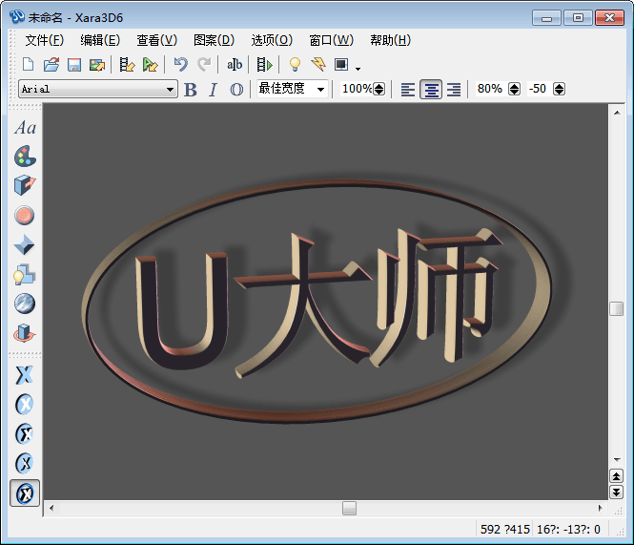Open the Aa text options tool

25,128
